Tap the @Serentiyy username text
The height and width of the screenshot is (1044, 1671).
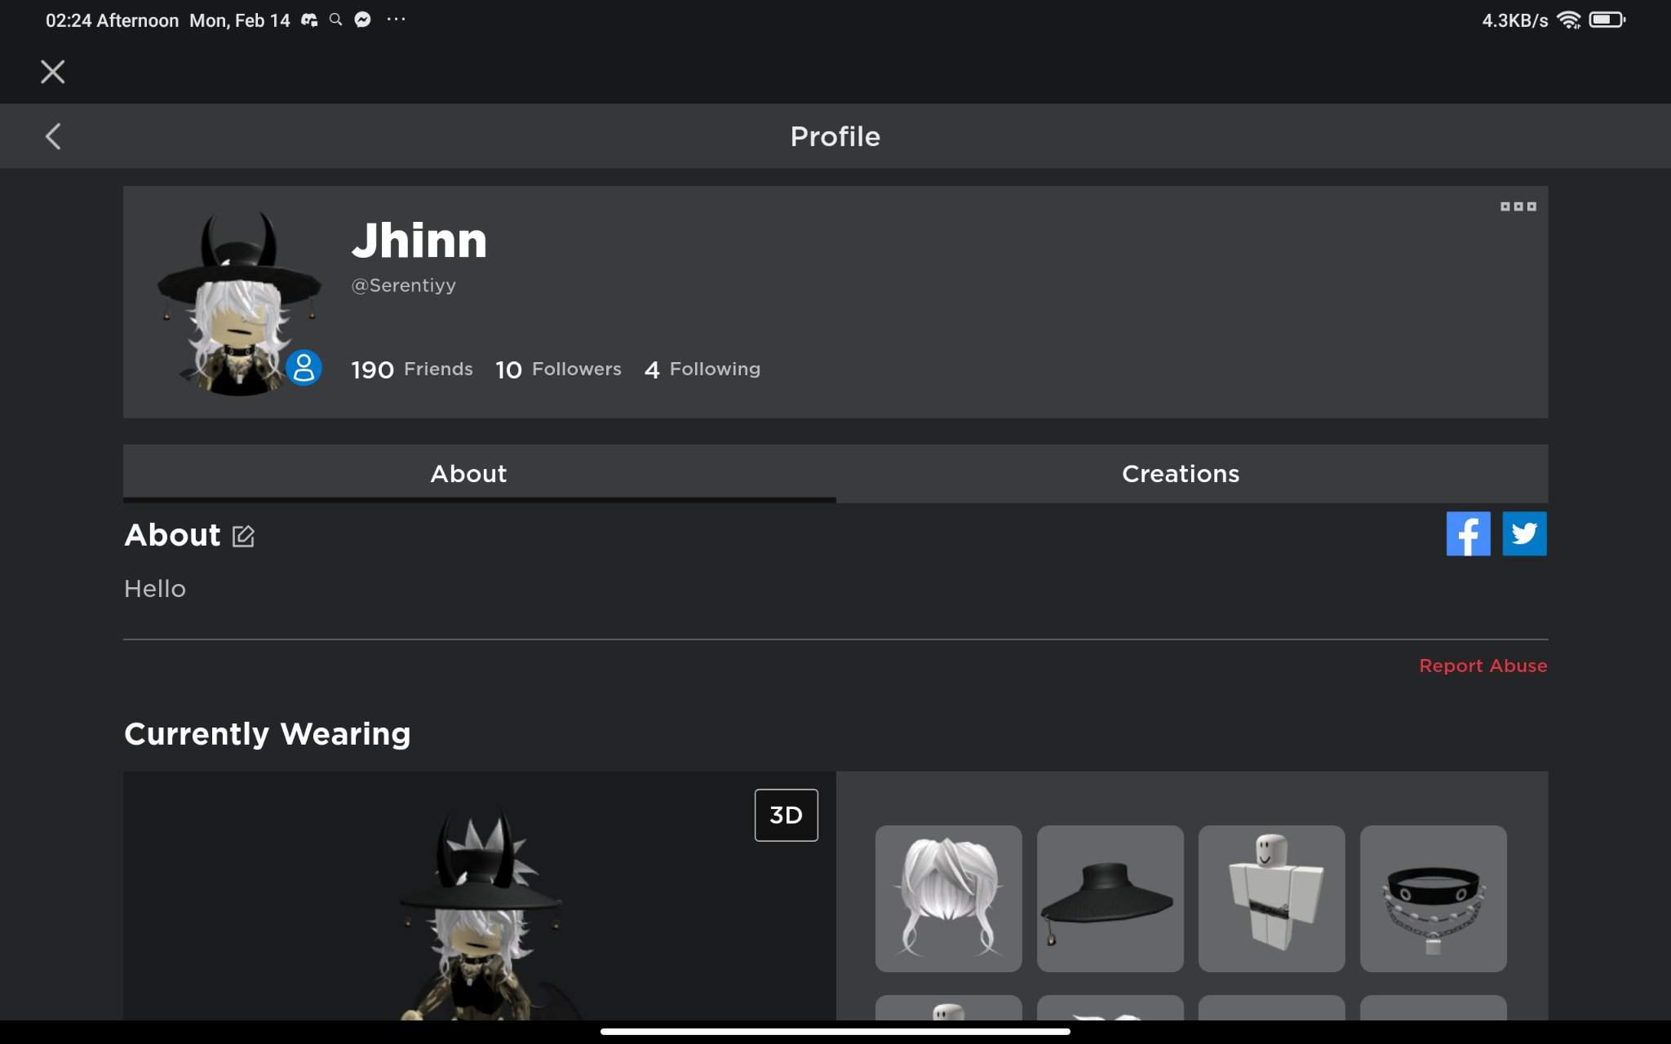click(x=403, y=285)
